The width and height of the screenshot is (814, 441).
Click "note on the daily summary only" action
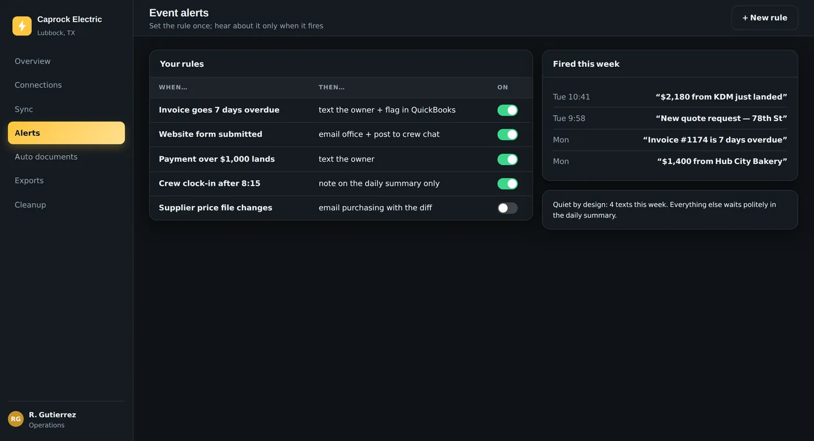tap(379, 184)
